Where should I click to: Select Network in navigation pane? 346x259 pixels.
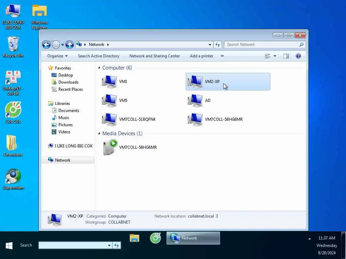pos(68,160)
